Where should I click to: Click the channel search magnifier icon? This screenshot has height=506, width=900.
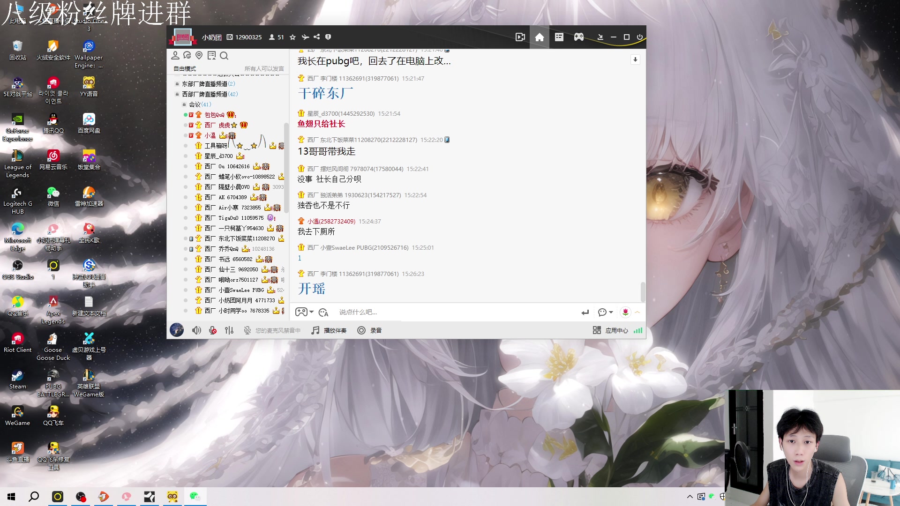click(x=225, y=56)
